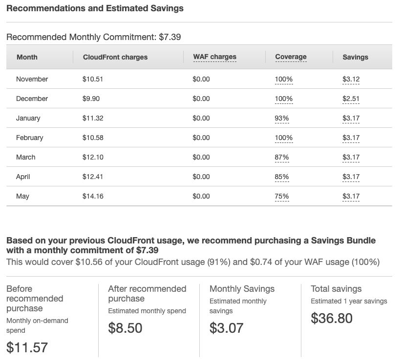Click the Coverage column header

(x=291, y=57)
